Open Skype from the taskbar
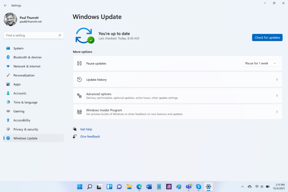This screenshot has height=192, width=288. 199,187
